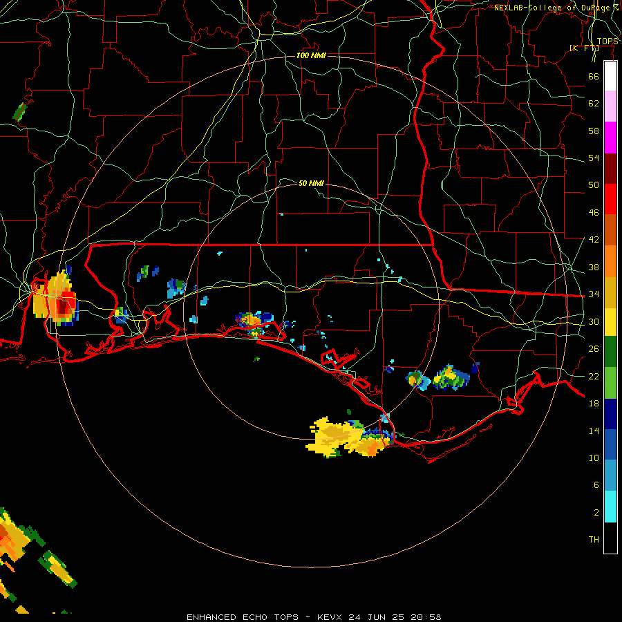Select the dark red legend swatch

click(610, 168)
